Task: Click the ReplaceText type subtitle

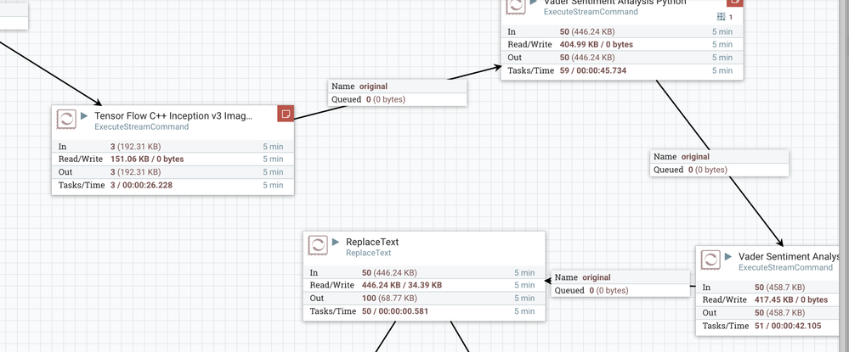Action: coord(368,253)
